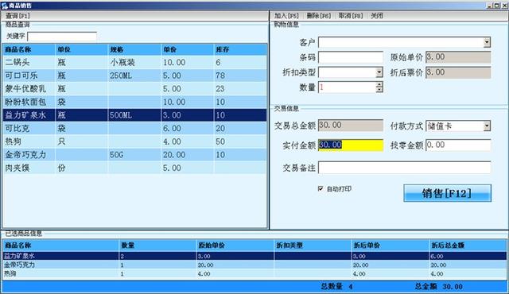Click the stock value 78 cell
The width and height of the screenshot is (509, 294).
240,75
